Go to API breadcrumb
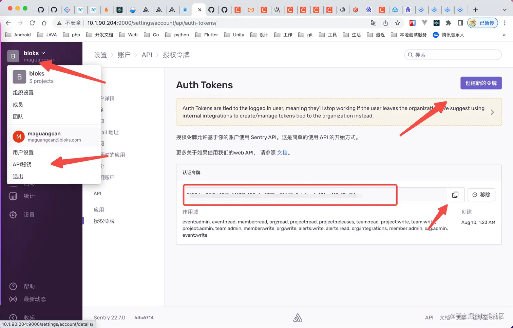 (147, 55)
